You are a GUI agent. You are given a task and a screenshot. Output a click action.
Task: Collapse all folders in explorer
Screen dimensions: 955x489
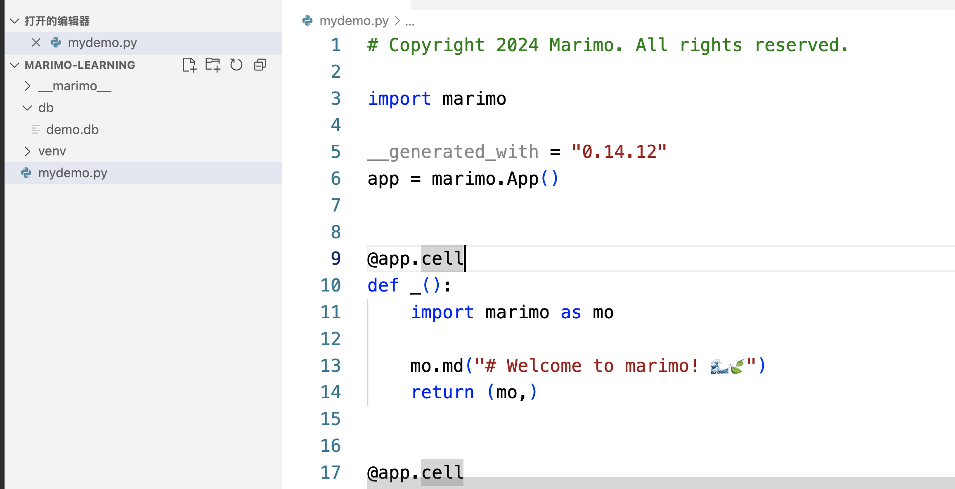coord(260,65)
